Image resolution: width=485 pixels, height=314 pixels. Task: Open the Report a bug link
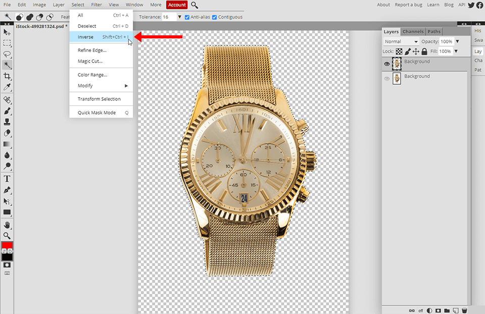coord(409,5)
